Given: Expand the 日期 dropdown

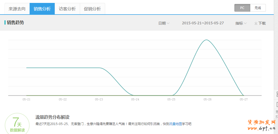Looking at the screenshot, I should [x=164, y=23].
